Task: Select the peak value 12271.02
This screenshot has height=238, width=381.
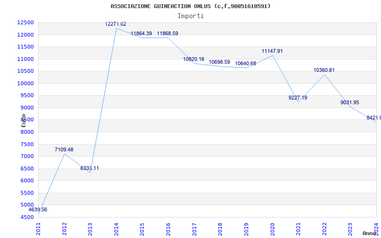Action: click(116, 24)
